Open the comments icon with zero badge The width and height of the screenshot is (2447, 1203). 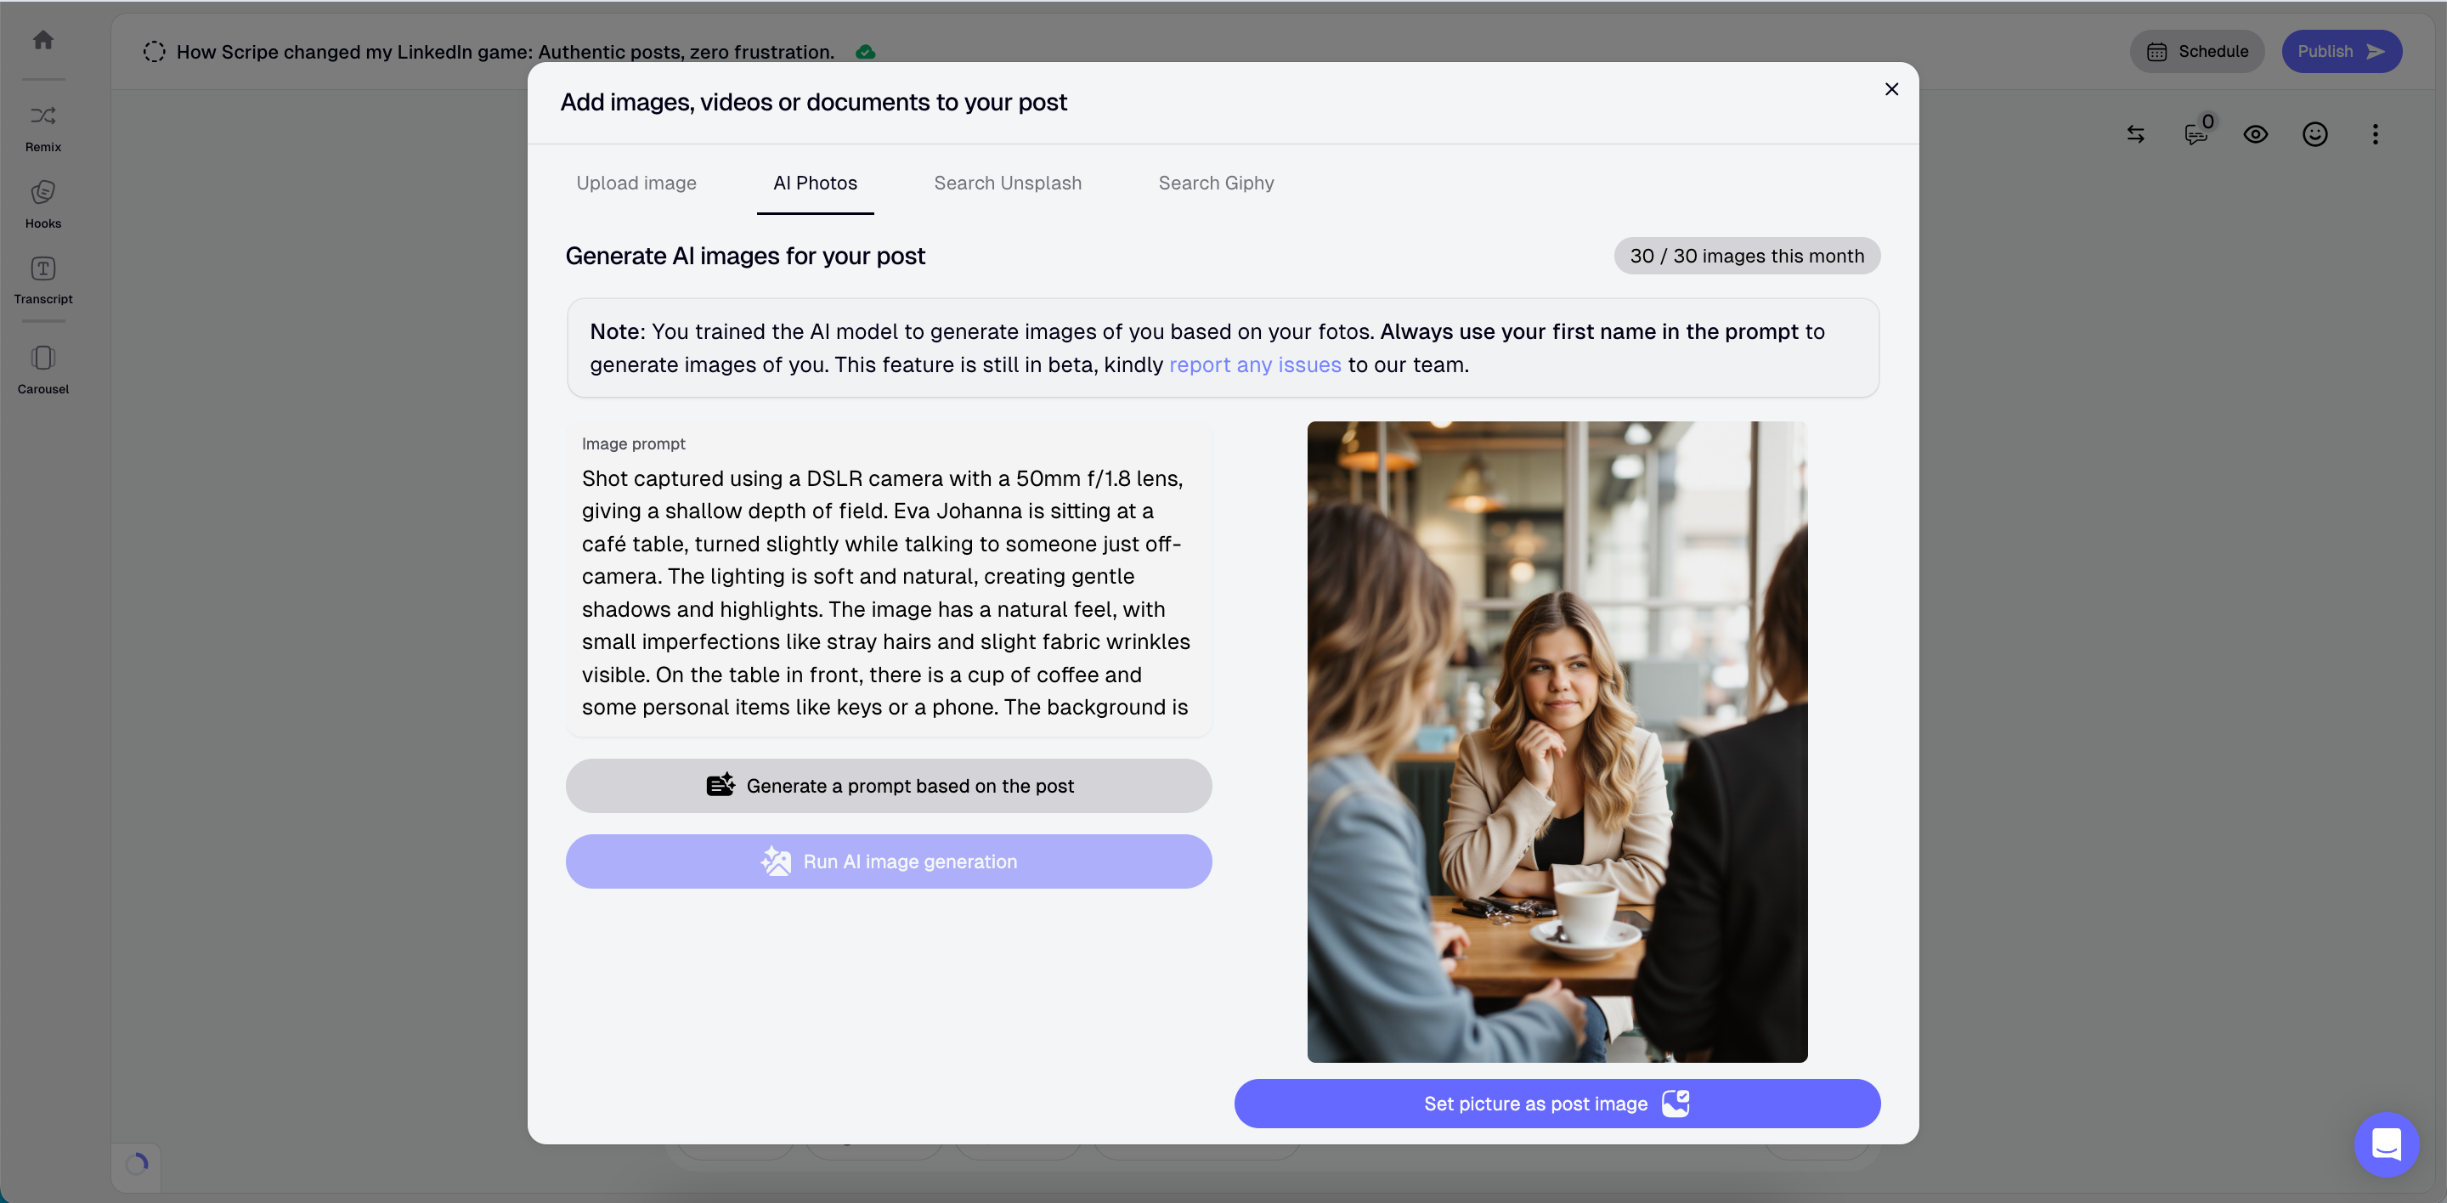(x=2196, y=133)
